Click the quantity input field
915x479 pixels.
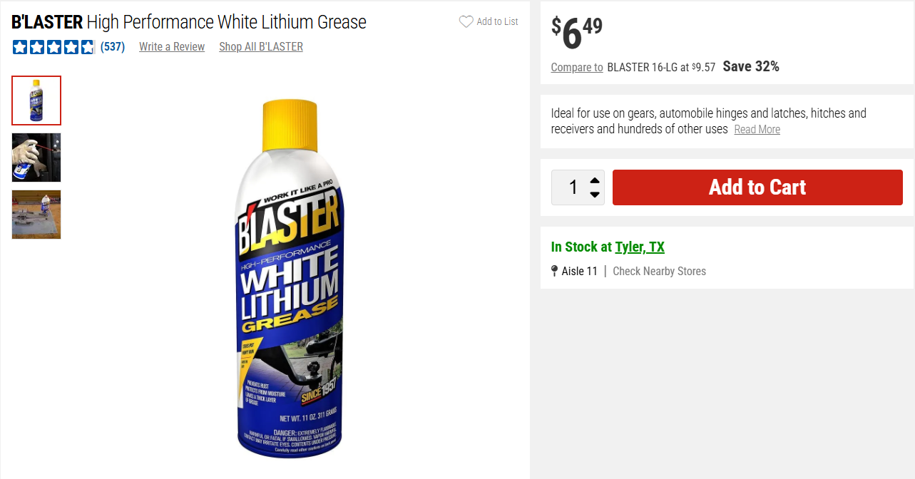pyautogui.click(x=572, y=187)
